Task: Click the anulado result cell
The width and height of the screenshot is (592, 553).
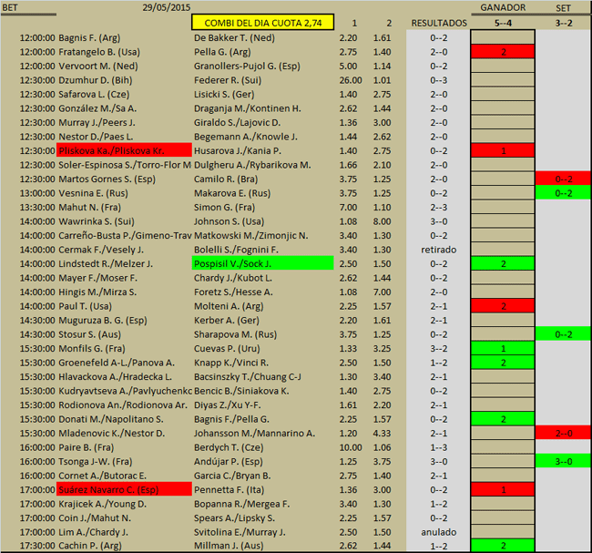Action: pos(439,532)
